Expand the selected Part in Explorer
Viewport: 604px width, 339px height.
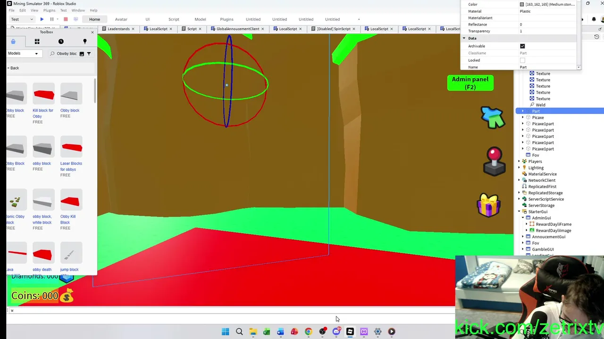point(522,111)
